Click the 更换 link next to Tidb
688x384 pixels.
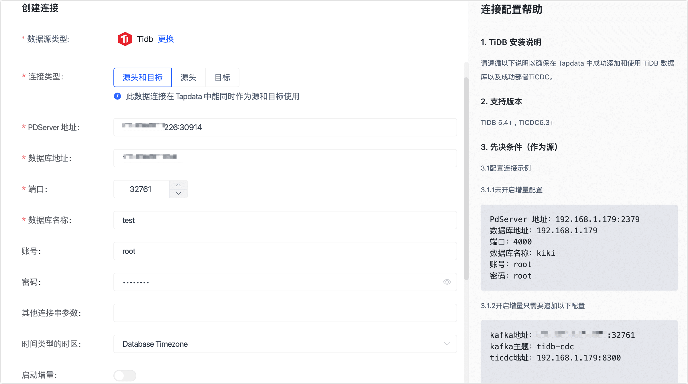(166, 39)
